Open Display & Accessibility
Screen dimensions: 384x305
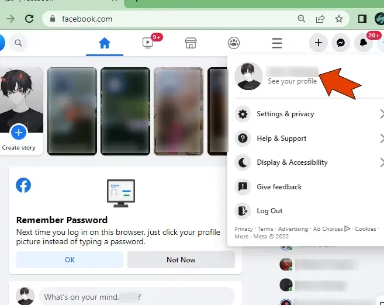pos(309,162)
